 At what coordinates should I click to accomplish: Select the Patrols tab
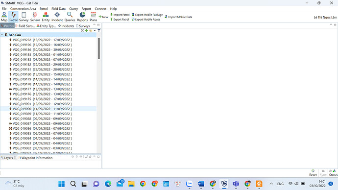tap(7, 26)
